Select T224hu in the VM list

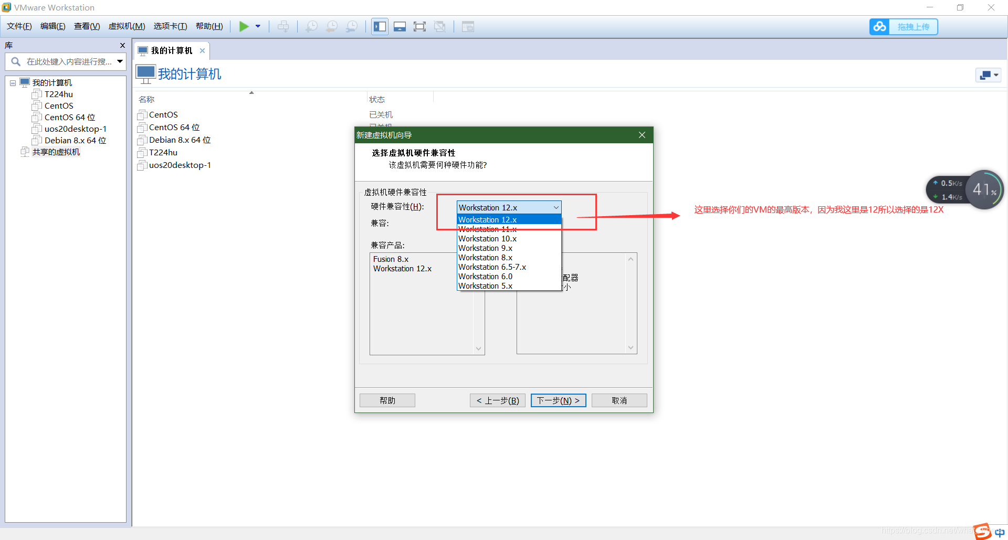(x=163, y=152)
